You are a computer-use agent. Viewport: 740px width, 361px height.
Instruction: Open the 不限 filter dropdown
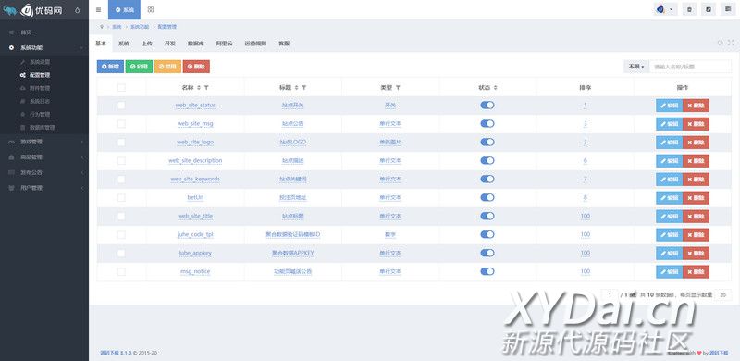point(636,67)
